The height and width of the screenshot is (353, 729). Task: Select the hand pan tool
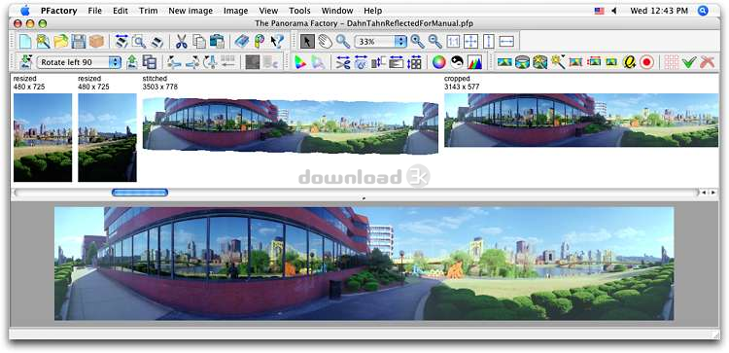pos(325,42)
